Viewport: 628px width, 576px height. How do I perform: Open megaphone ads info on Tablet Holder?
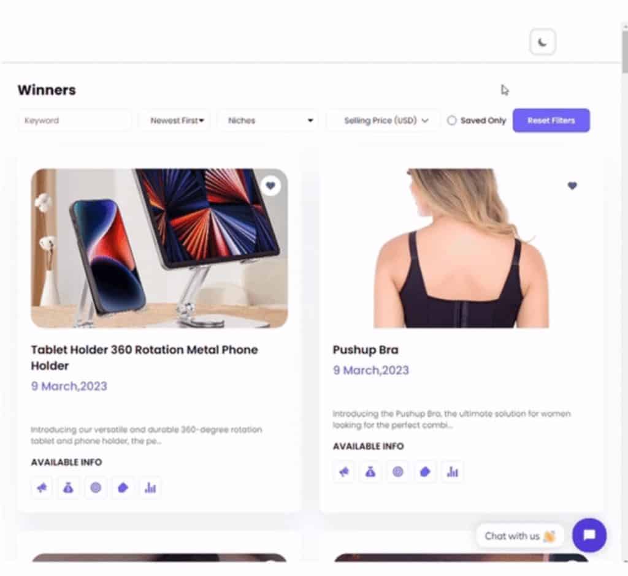[42, 488]
